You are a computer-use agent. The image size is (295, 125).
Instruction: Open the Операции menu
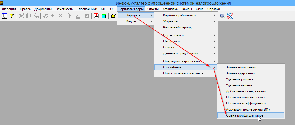point(8,9)
